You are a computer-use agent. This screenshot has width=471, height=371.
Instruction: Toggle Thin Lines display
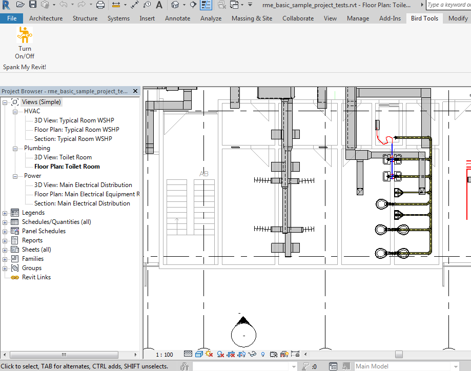[206, 5]
